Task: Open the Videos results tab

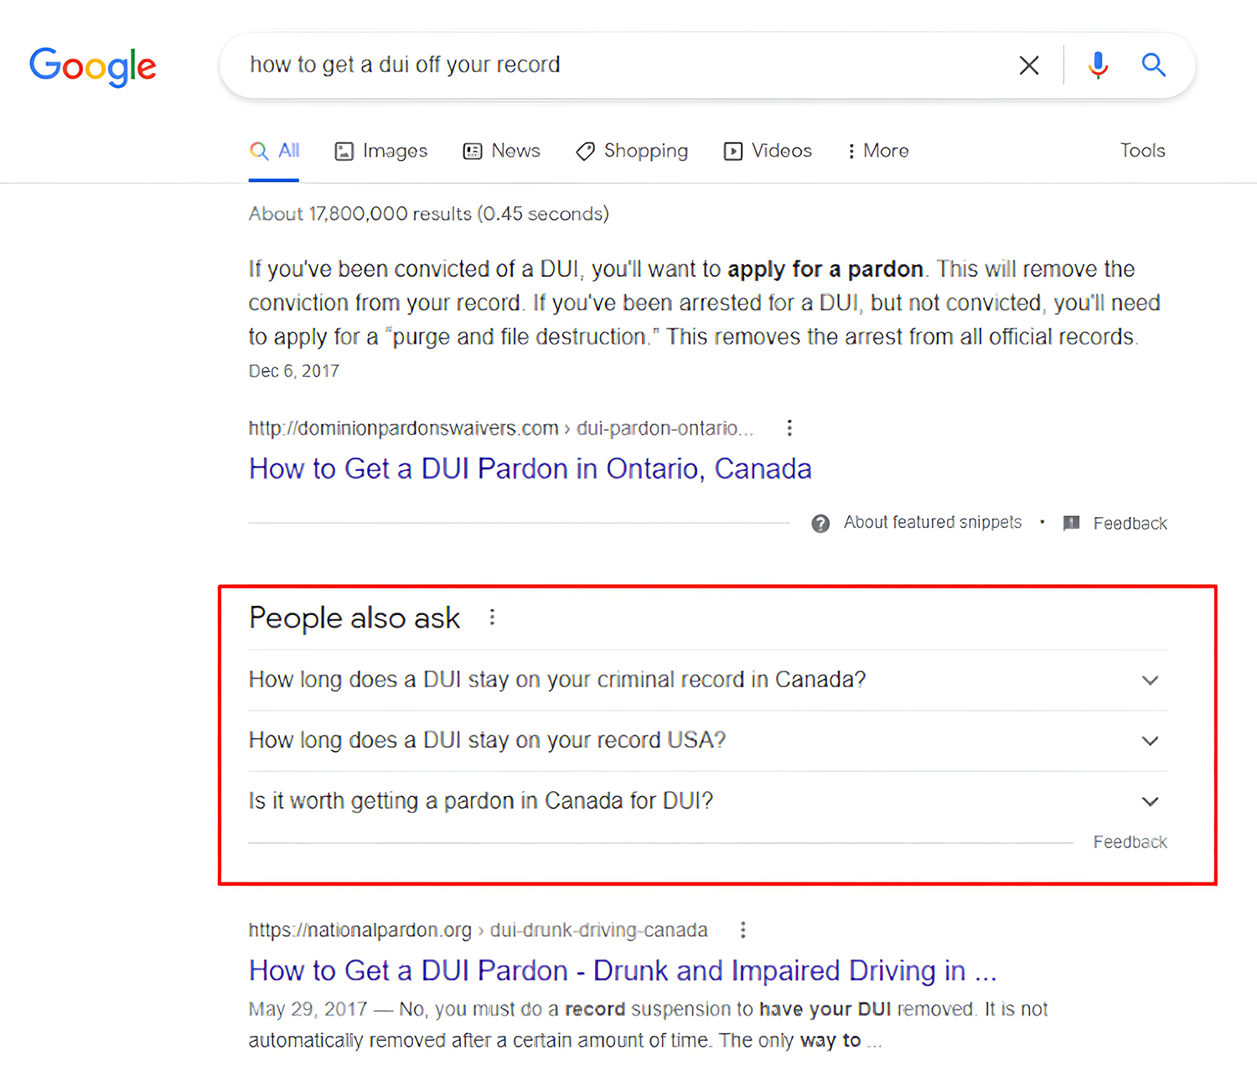Action: point(768,151)
